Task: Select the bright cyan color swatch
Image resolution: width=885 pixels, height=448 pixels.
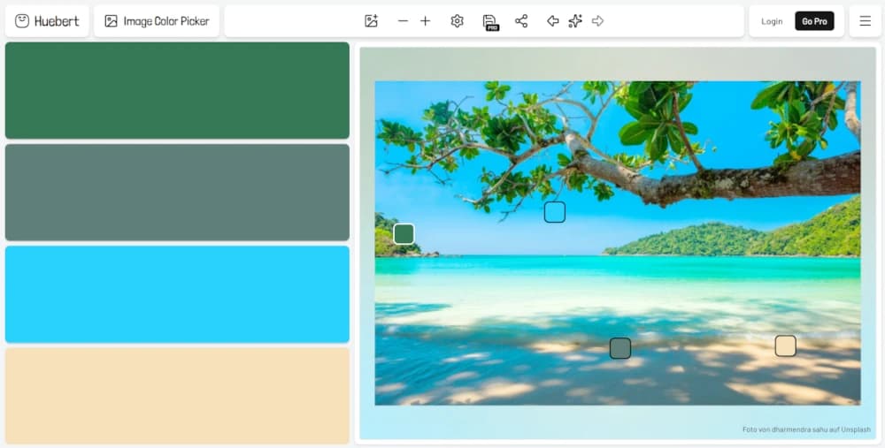Action: [177, 294]
